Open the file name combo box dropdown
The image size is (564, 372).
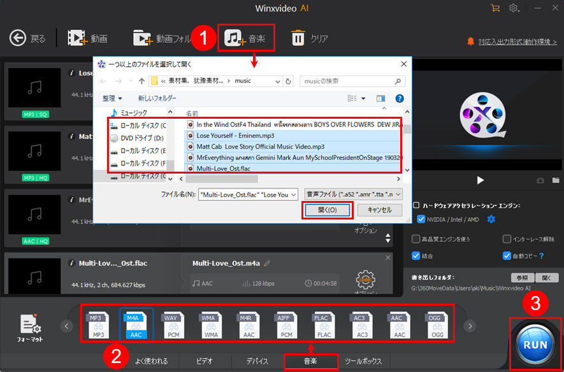[293, 195]
